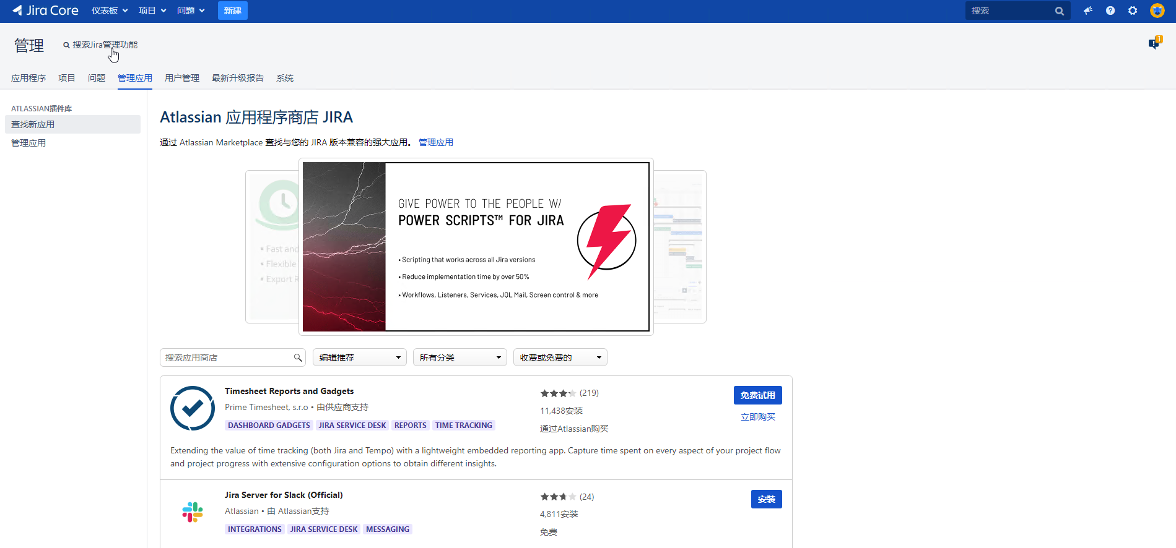Click the star rating of Timesheet Reports
The height and width of the screenshot is (548, 1176).
click(x=558, y=393)
